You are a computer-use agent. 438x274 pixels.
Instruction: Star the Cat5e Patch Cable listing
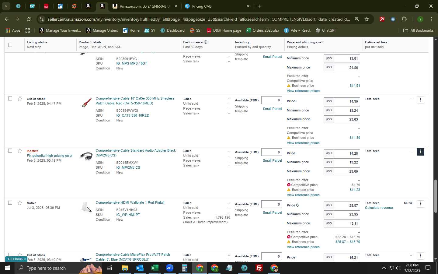[20, 99]
